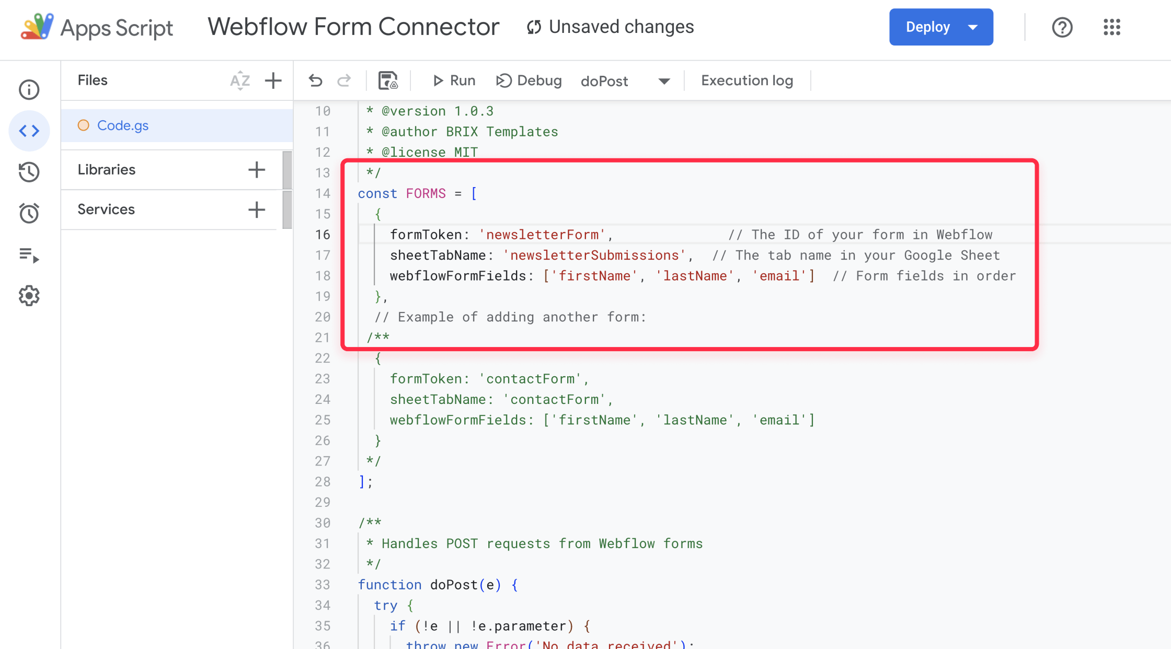
Task: Click the 'newsletterForm' string on line 16
Action: [543, 235]
